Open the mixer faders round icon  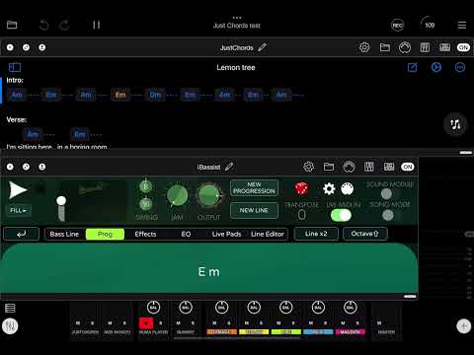tap(10, 326)
